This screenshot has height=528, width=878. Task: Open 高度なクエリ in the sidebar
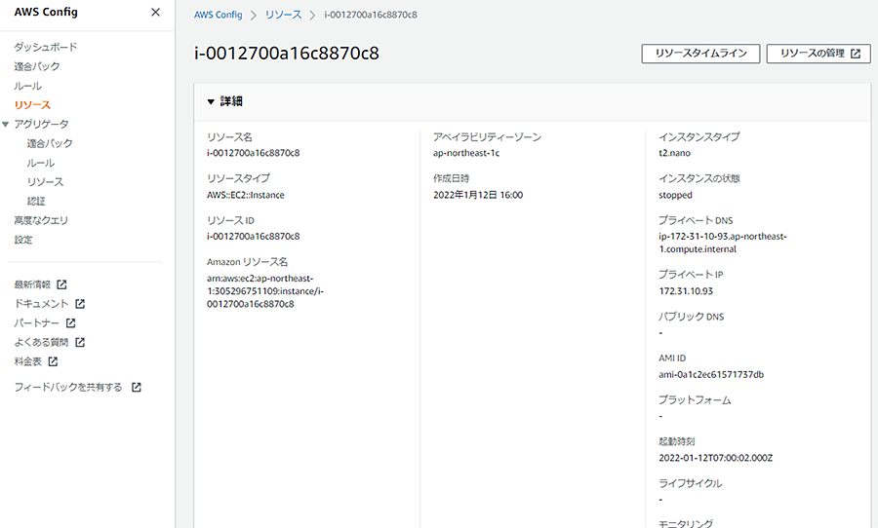(x=41, y=220)
